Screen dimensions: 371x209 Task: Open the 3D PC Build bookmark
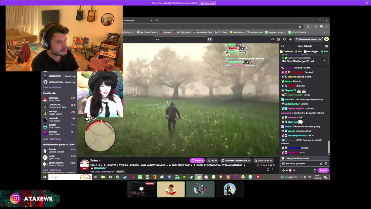tap(221, 32)
